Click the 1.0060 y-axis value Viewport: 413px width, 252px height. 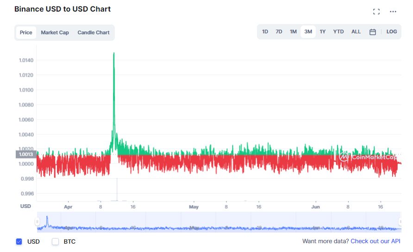click(x=26, y=120)
